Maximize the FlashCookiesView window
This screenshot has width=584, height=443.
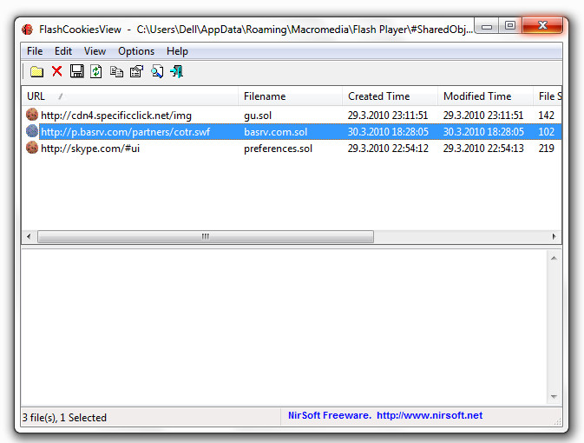pos(510,25)
